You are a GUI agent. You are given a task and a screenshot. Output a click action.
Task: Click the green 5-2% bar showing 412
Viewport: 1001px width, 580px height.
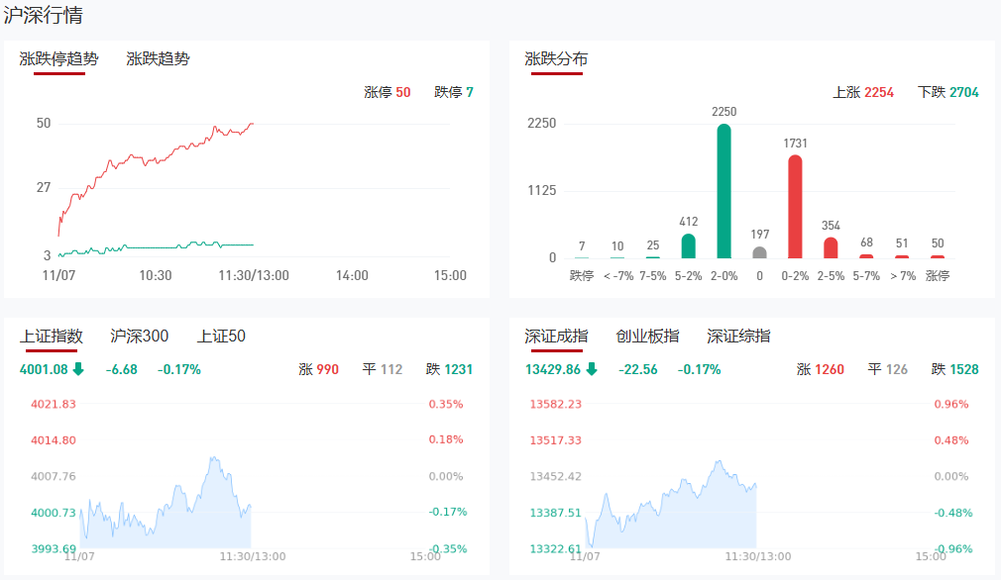coord(689,245)
